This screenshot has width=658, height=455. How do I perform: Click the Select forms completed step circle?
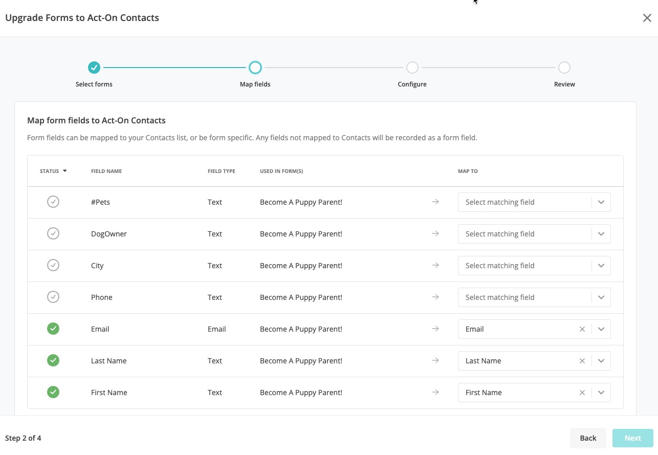click(94, 68)
